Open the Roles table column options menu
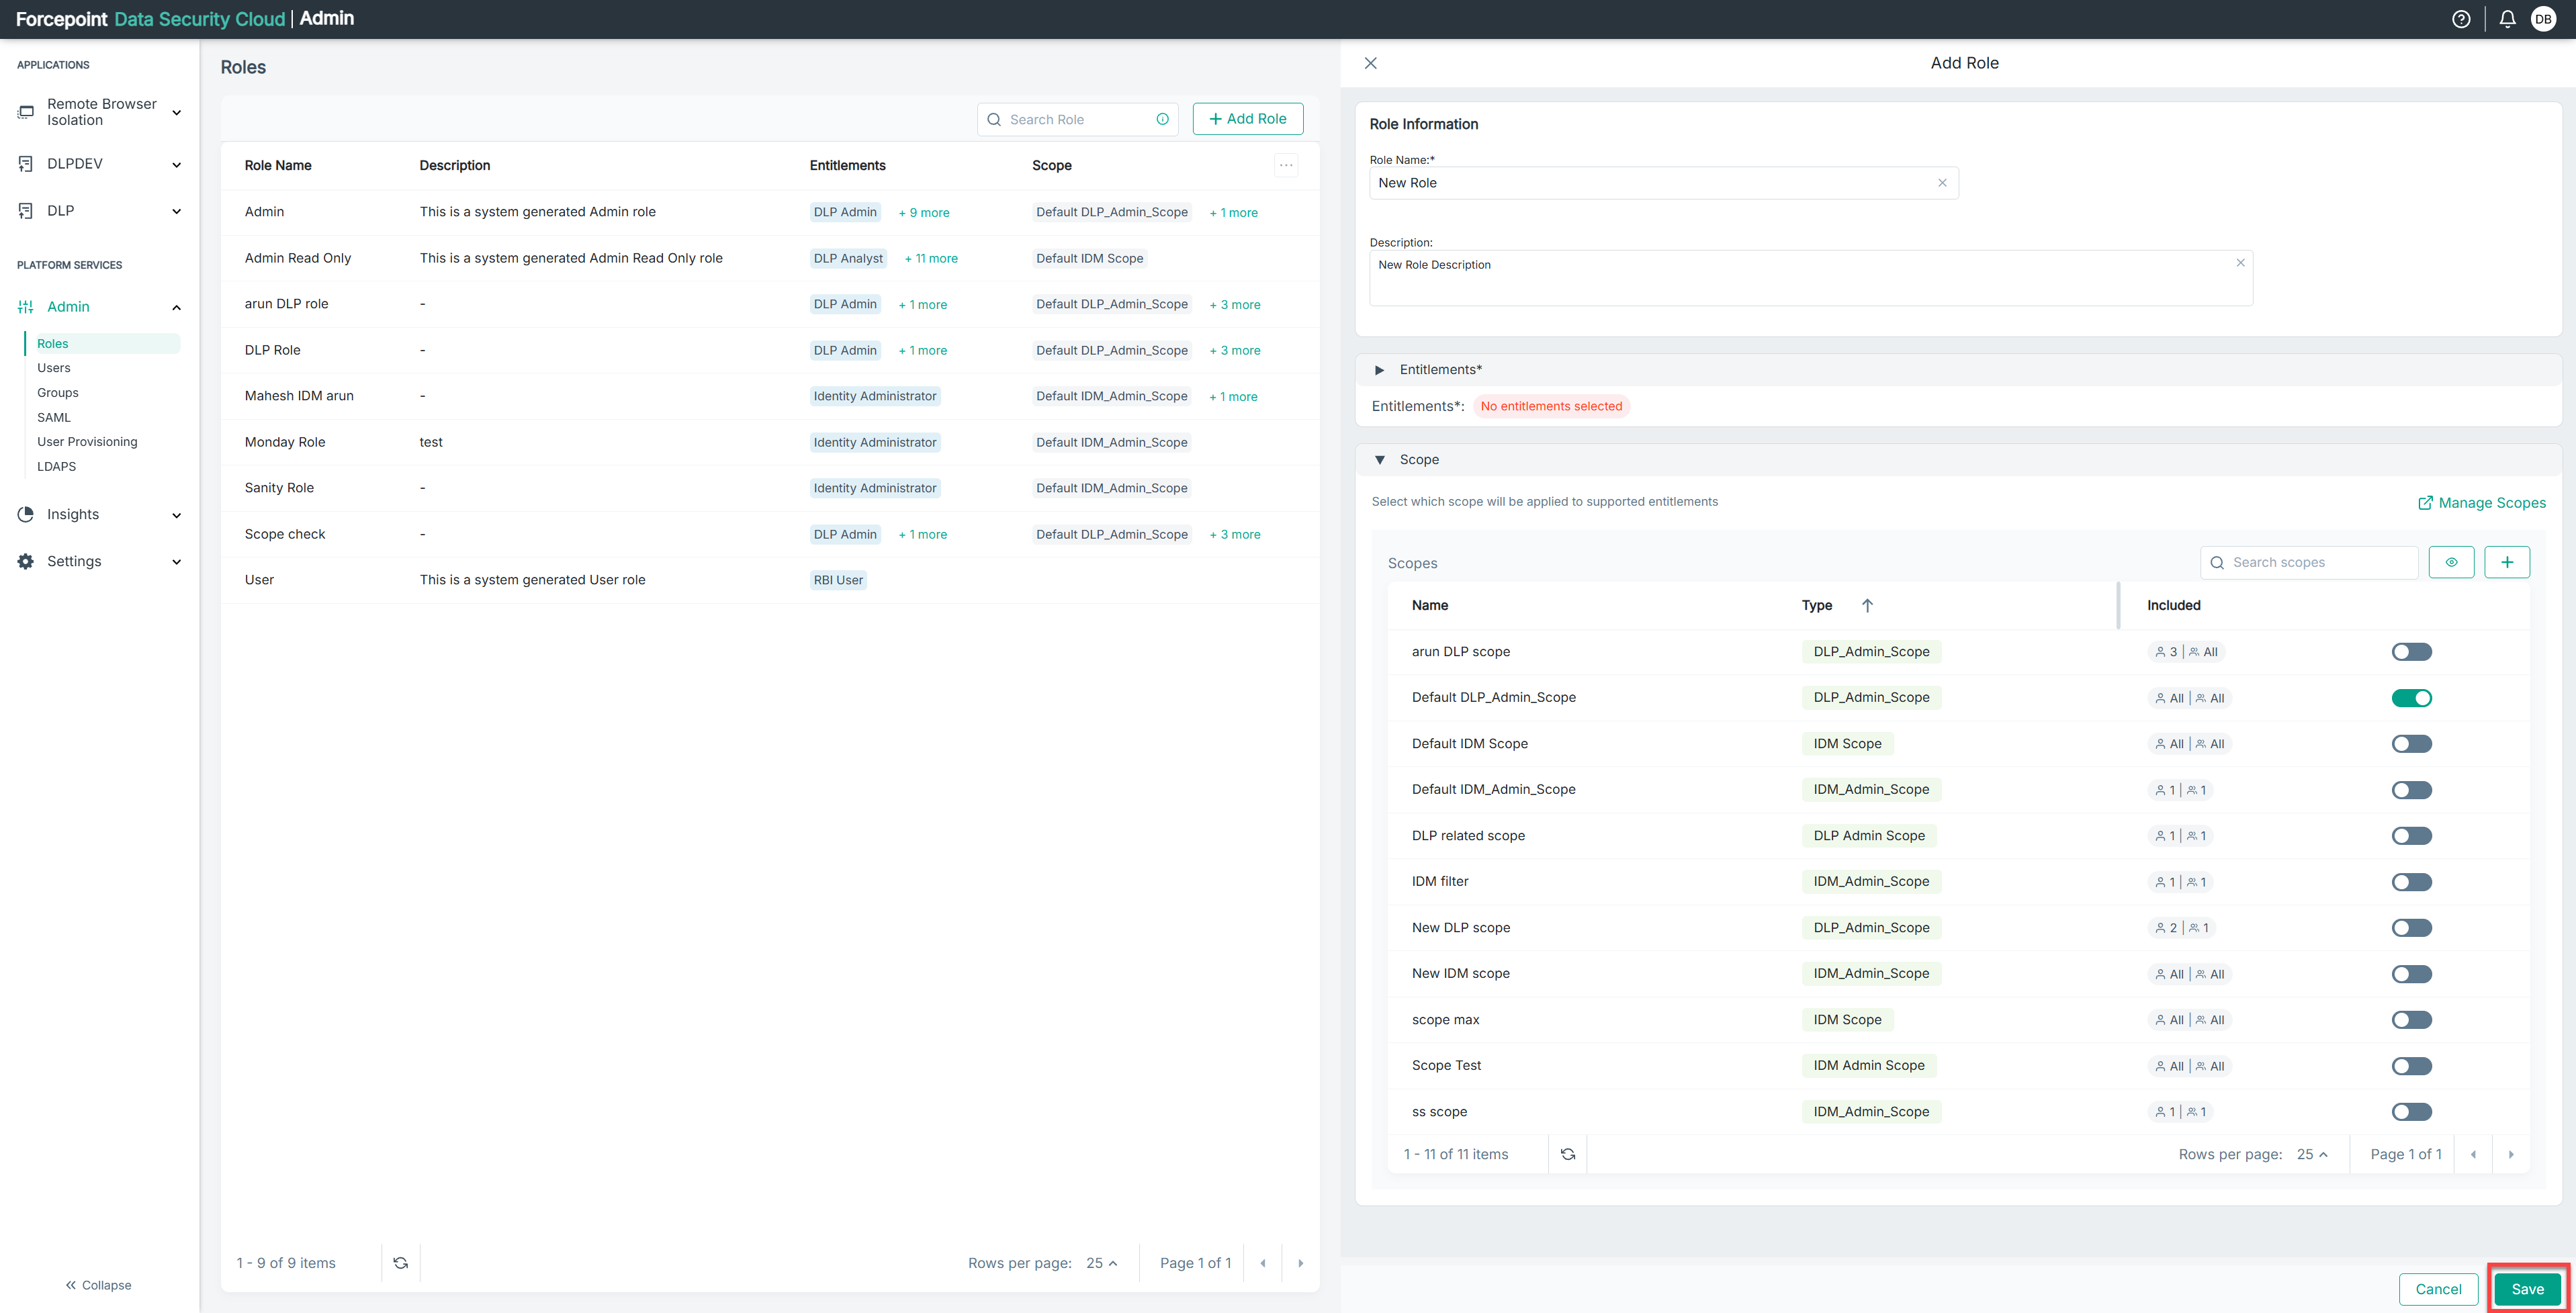 pos(1286,165)
